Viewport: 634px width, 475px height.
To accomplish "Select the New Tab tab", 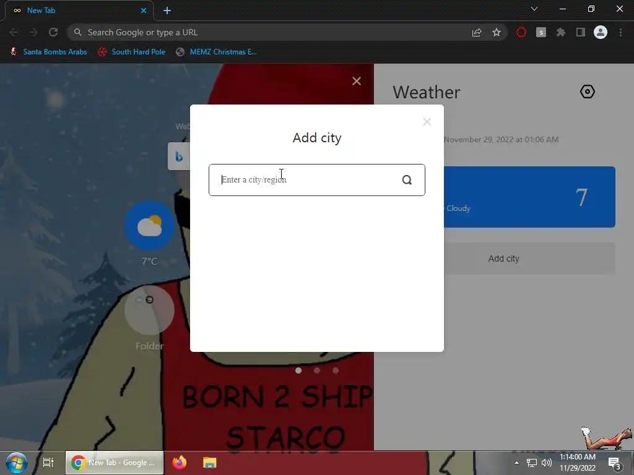I will point(79,11).
